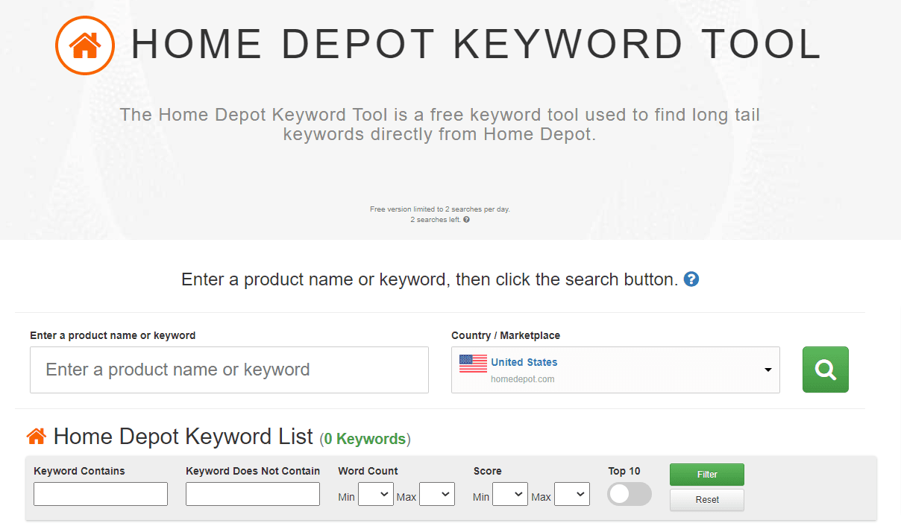Click the Keyword Does Not Contain field
This screenshot has width=901, height=529.
253,494
